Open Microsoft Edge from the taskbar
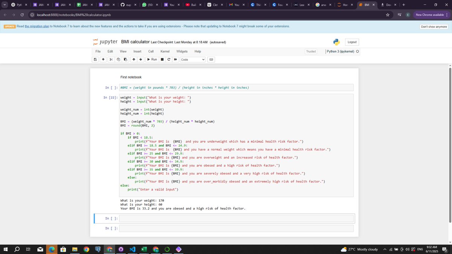 52,249
